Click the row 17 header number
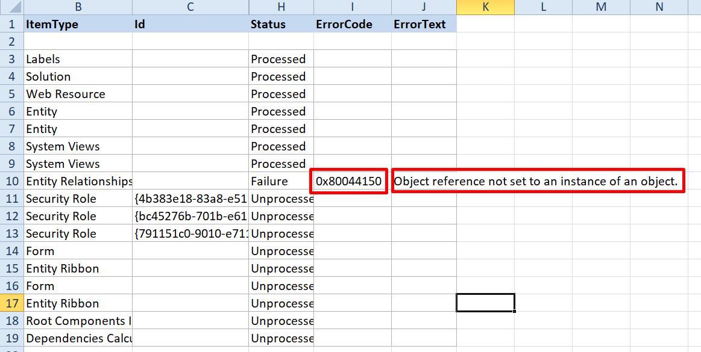 11,303
